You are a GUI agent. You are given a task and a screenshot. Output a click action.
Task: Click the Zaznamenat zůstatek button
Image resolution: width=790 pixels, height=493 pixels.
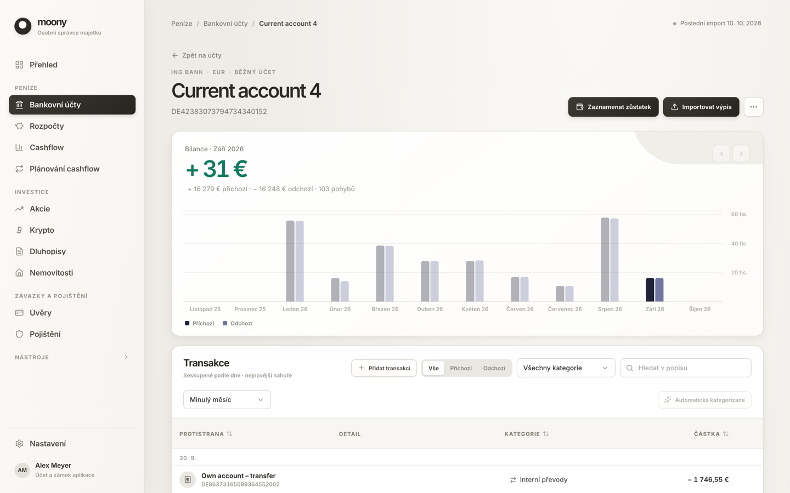point(613,107)
